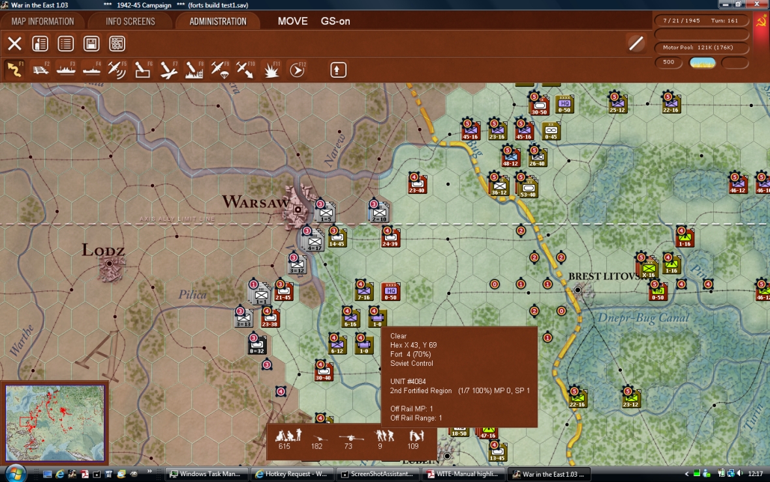Screen dimensions: 770x482
Task: Switch to Hotkey Request browser taskbar item
Action: tap(292, 474)
